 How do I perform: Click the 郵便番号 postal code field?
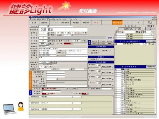44,46
